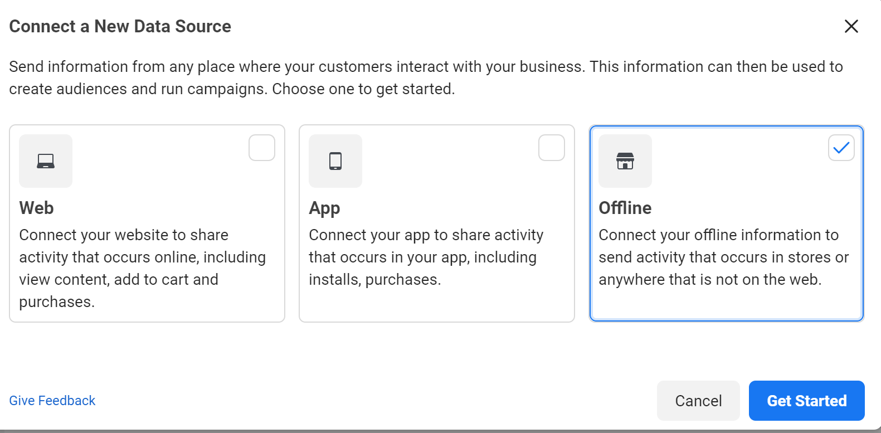Screen dimensions: 881x433
Task: Uncheck the Offline data source checkbox
Action: pyautogui.click(x=841, y=148)
